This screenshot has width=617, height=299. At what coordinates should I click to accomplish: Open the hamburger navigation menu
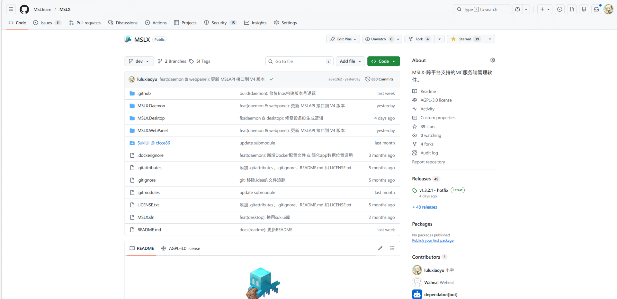[11, 9]
